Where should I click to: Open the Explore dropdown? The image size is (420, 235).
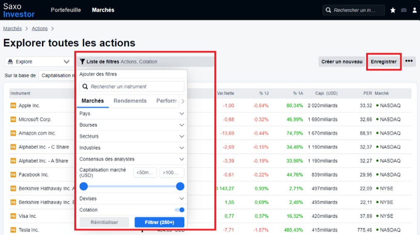(x=39, y=62)
